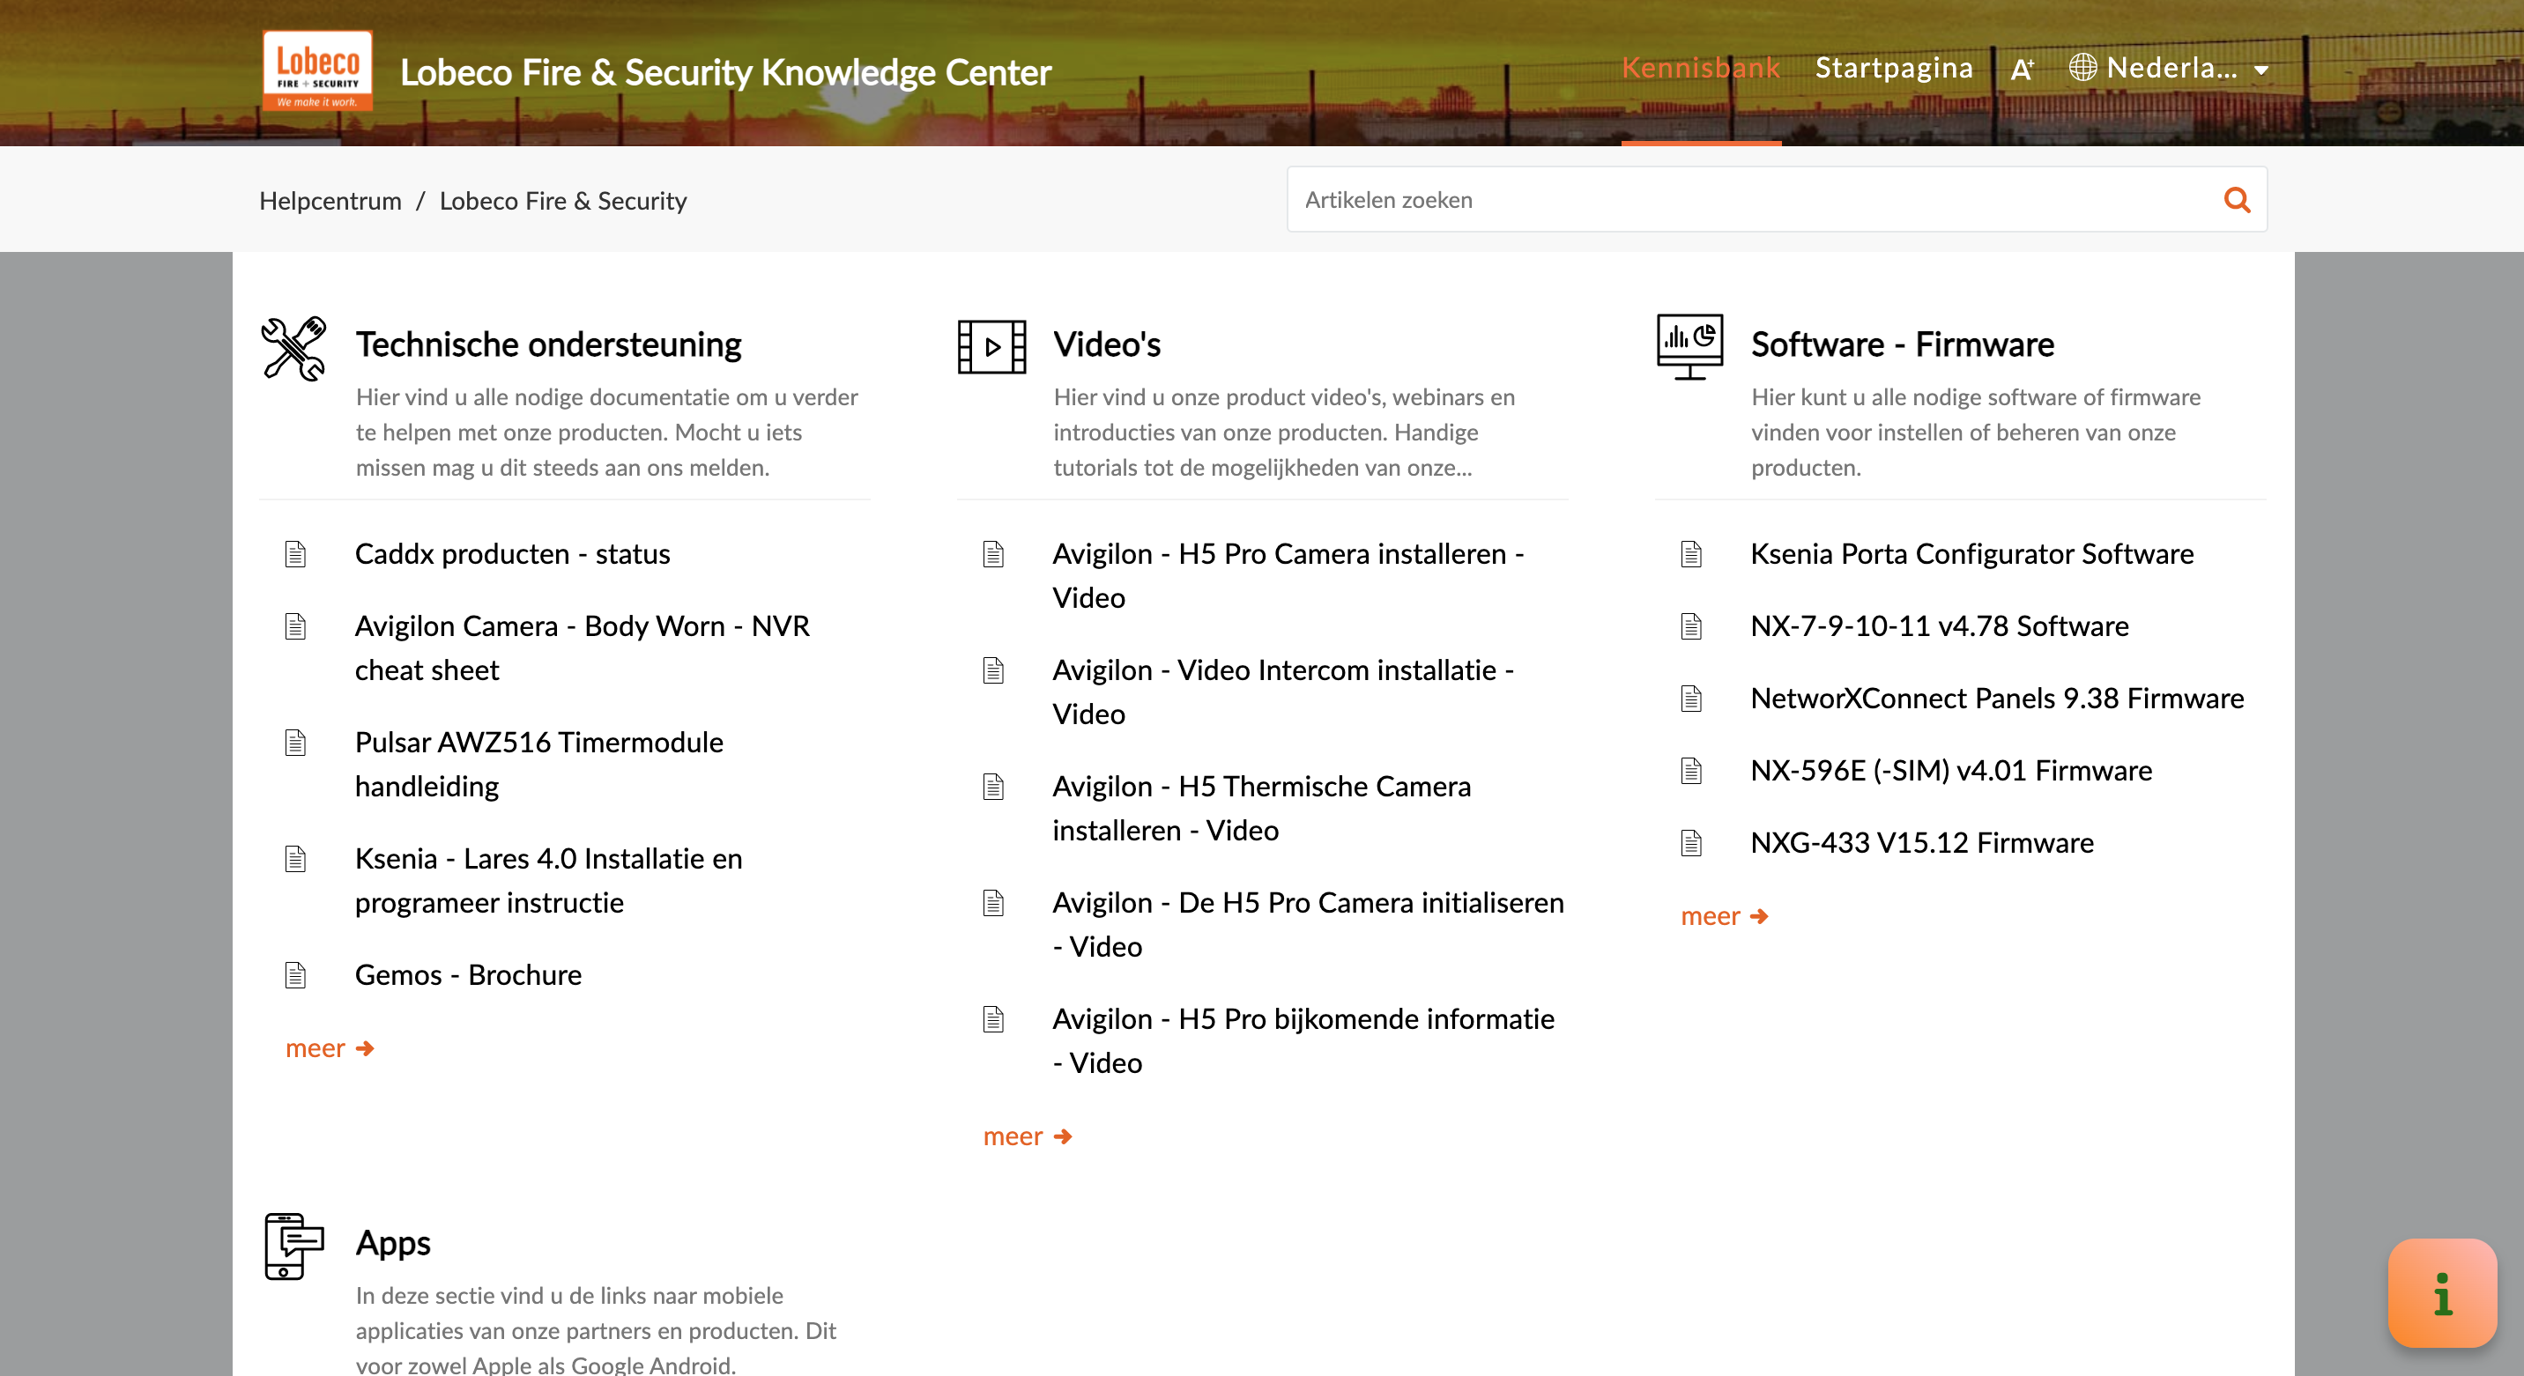The height and width of the screenshot is (1376, 2524).
Task: Click description text starting 'Hier vind u alle nodige documentatie'
Action: click(607, 433)
